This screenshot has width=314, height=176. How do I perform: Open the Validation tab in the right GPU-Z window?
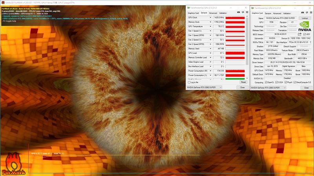point(287,13)
